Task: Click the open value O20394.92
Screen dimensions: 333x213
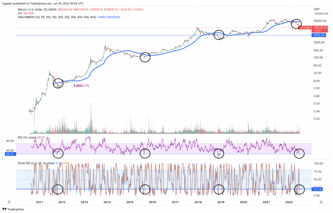Action: click(66, 9)
